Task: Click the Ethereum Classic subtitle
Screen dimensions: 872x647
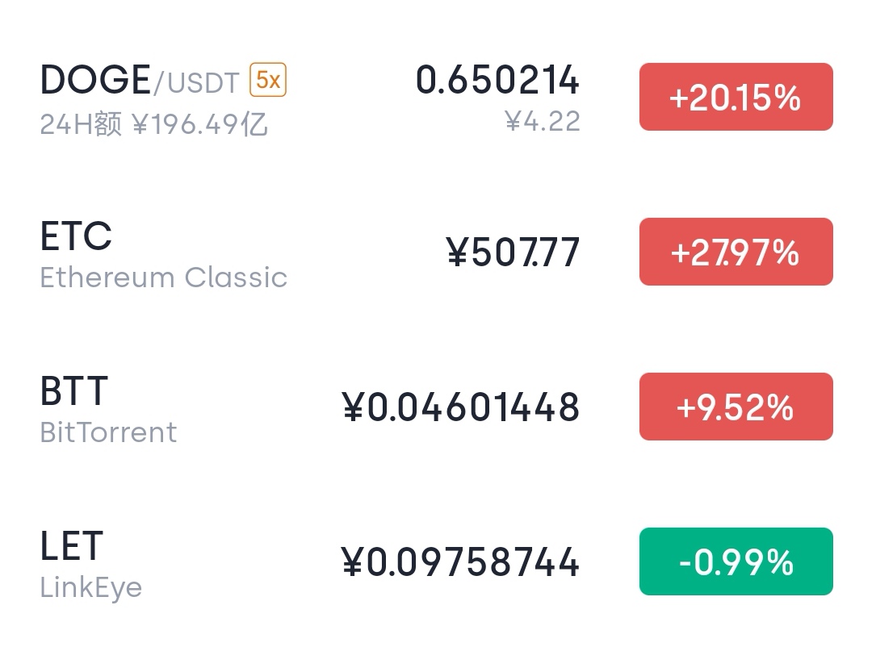Action: [164, 278]
